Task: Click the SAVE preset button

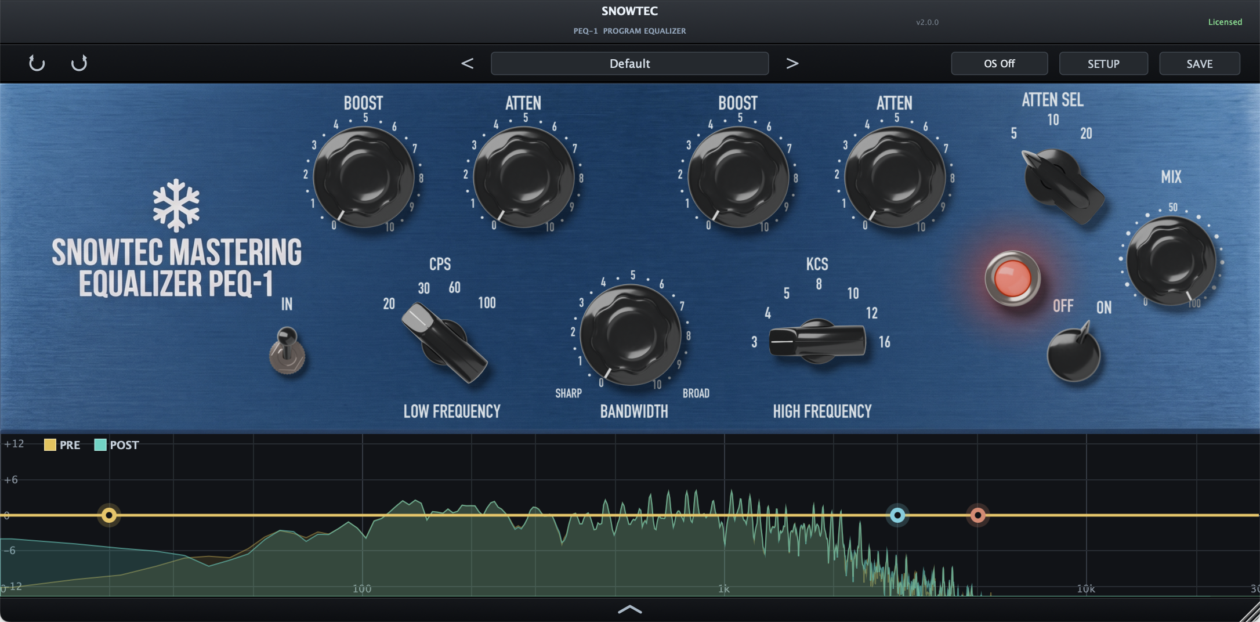Action: (1199, 63)
